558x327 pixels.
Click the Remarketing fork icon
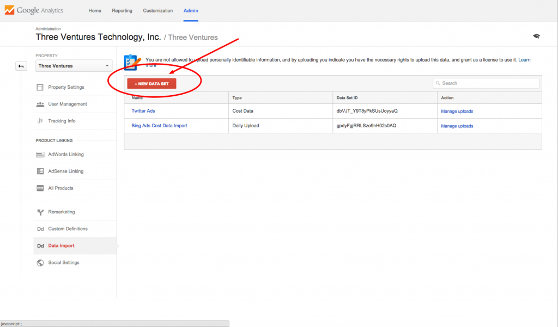(x=40, y=212)
